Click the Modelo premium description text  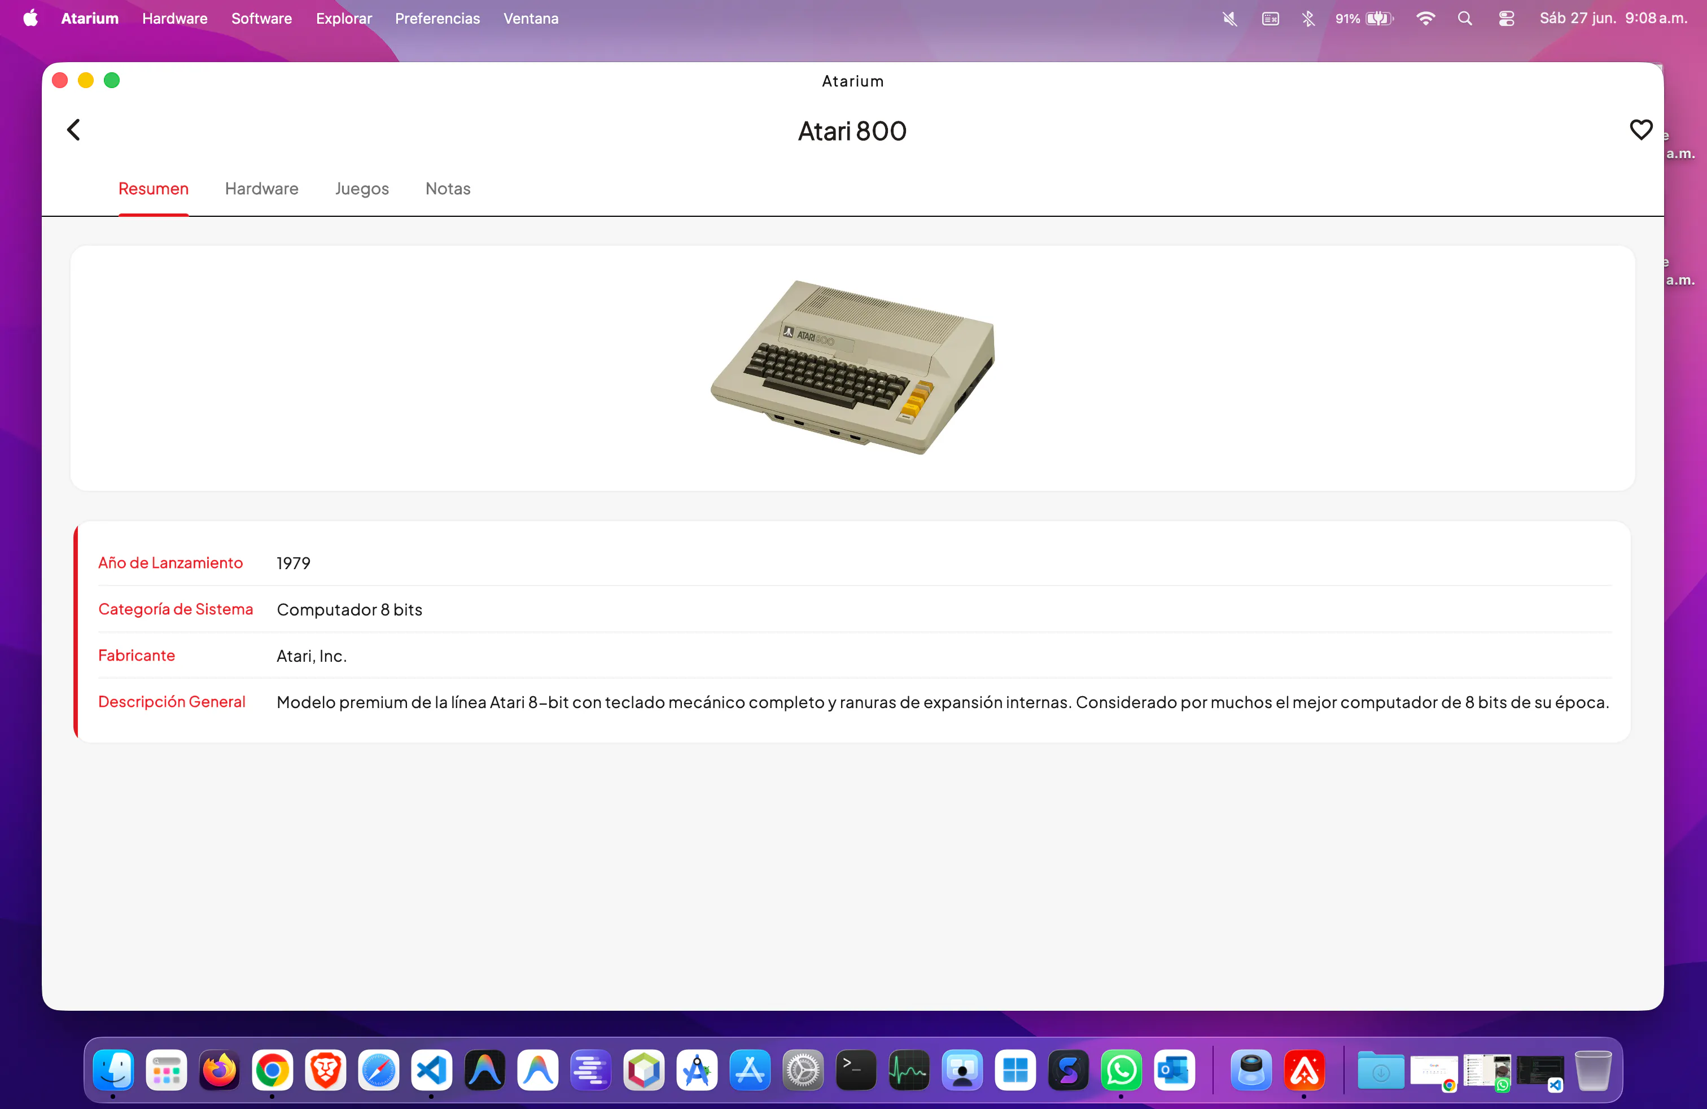943,702
